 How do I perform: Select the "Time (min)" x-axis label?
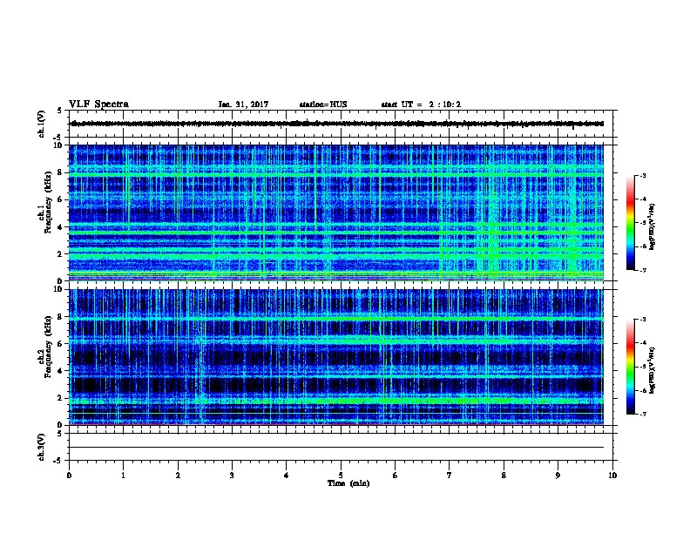coord(348,483)
